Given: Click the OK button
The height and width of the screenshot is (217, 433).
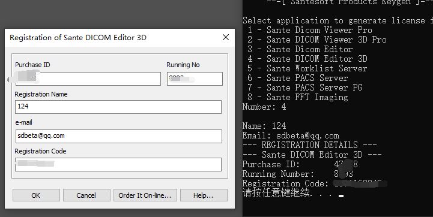Looking at the screenshot, I should pos(36,195).
